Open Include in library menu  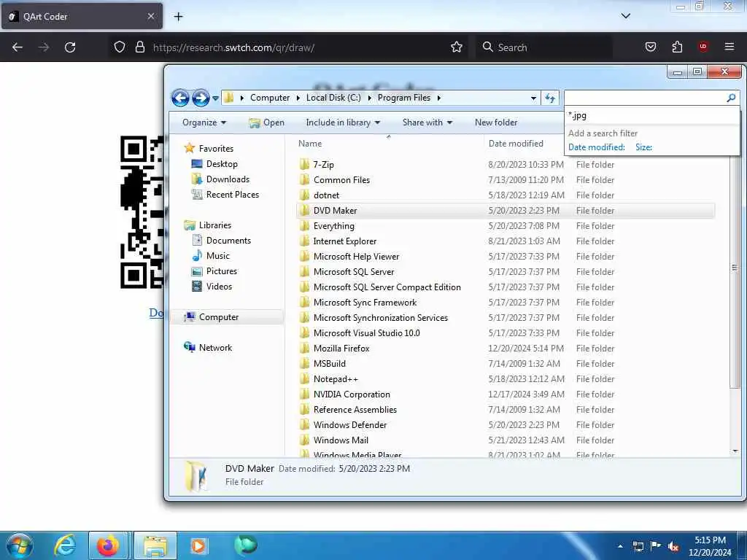click(x=343, y=122)
